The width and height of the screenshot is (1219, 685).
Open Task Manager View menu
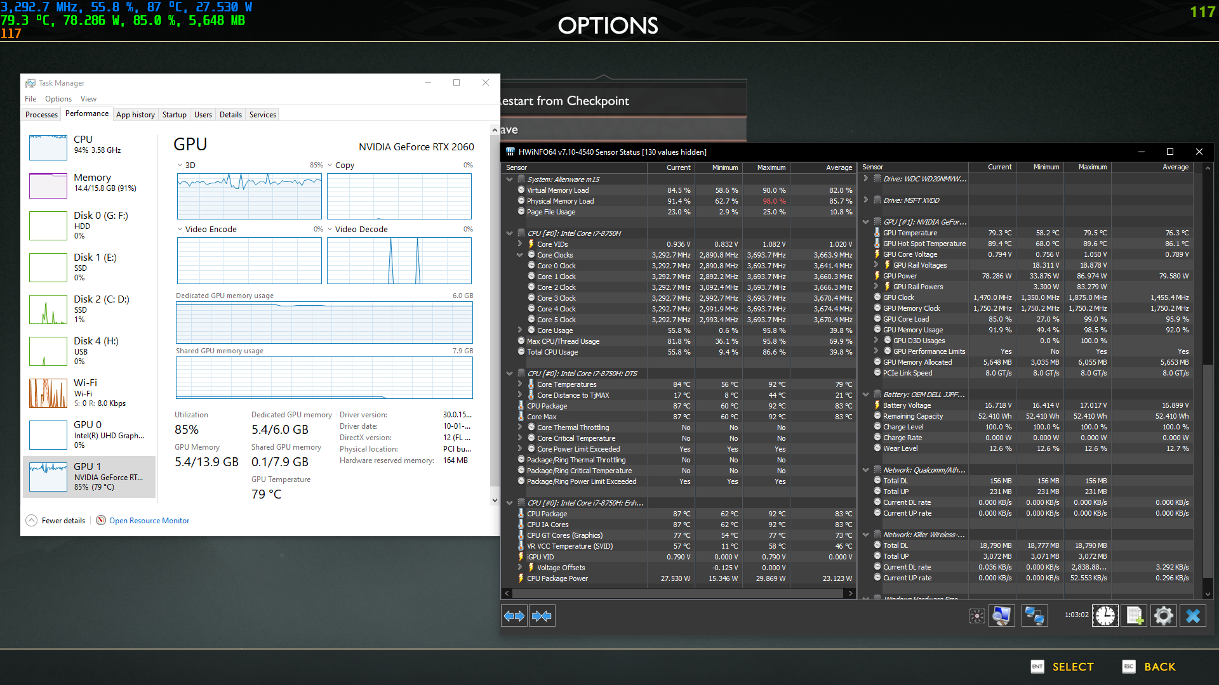click(x=88, y=99)
